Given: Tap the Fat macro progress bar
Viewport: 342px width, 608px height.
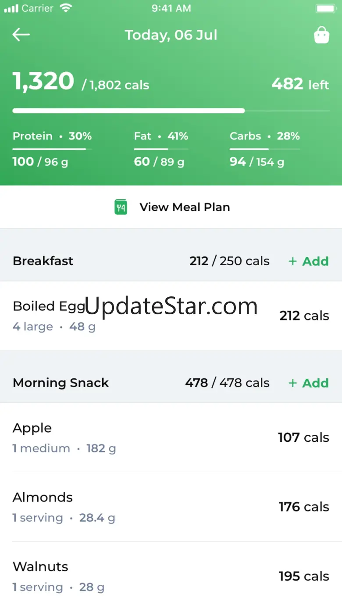Looking at the screenshot, I should pyautogui.click(x=161, y=149).
